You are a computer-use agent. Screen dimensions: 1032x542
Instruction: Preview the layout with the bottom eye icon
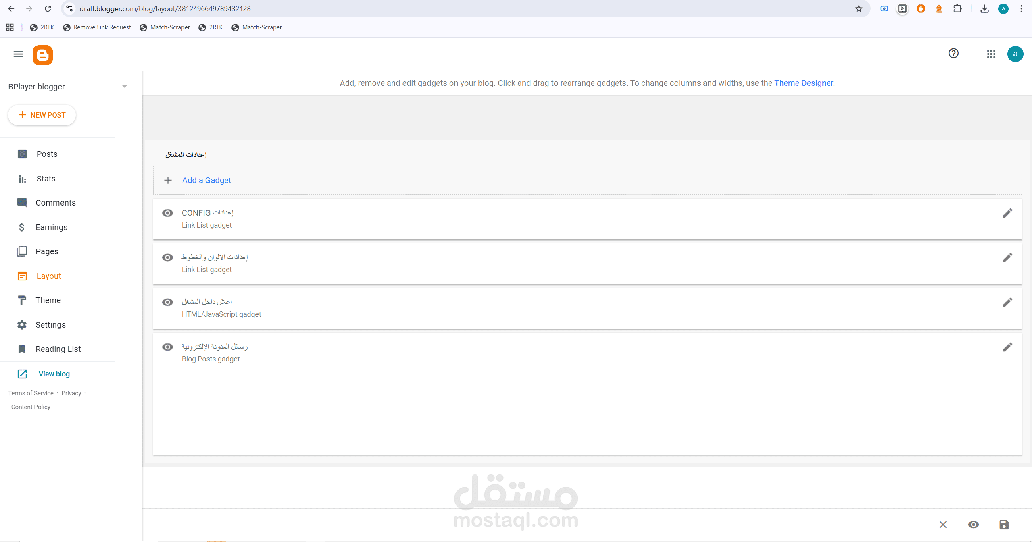click(973, 524)
